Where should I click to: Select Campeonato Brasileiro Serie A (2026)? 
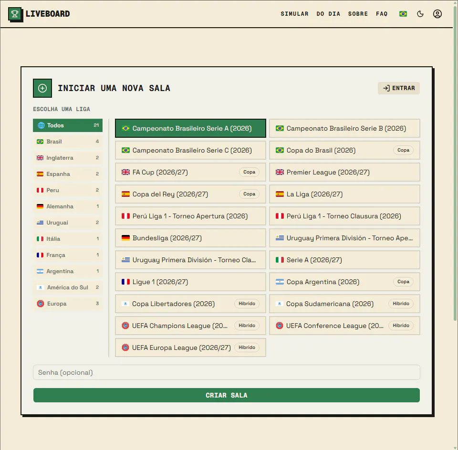(x=190, y=128)
